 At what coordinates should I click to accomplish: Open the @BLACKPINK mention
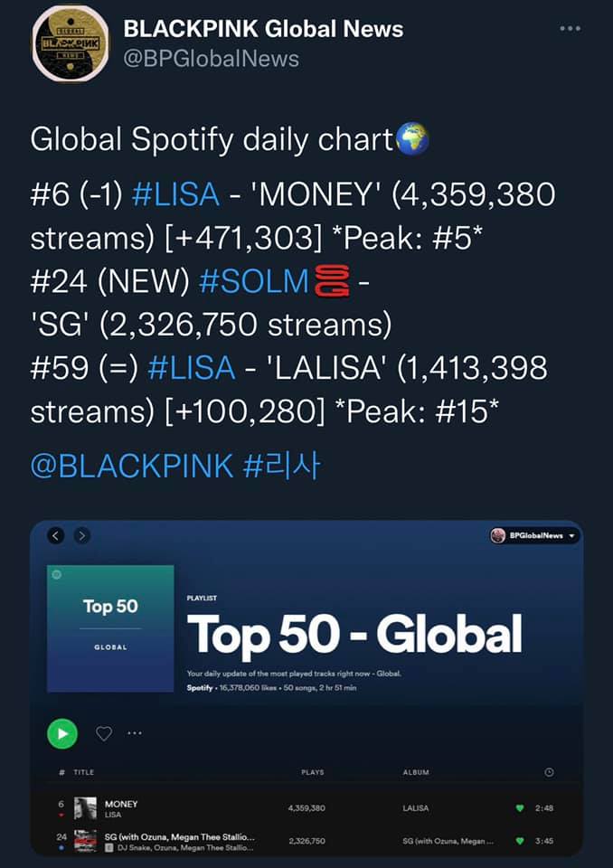pos(130,467)
